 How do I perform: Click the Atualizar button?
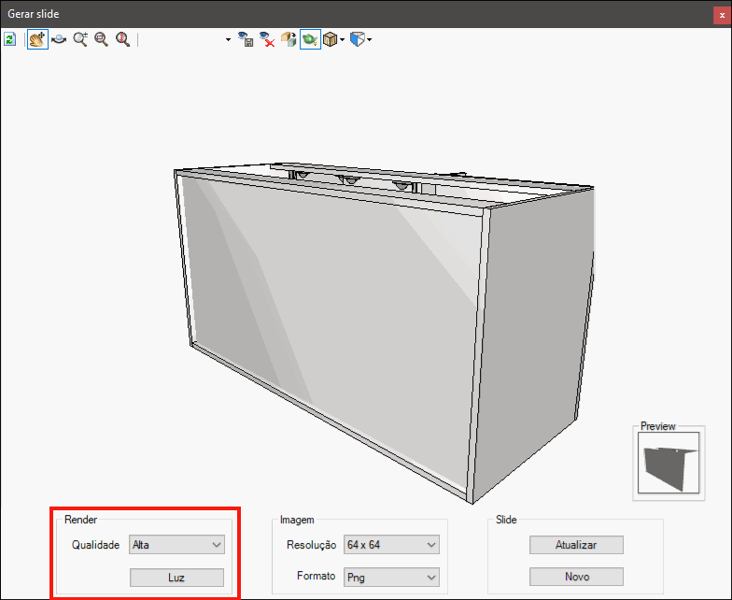point(577,545)
